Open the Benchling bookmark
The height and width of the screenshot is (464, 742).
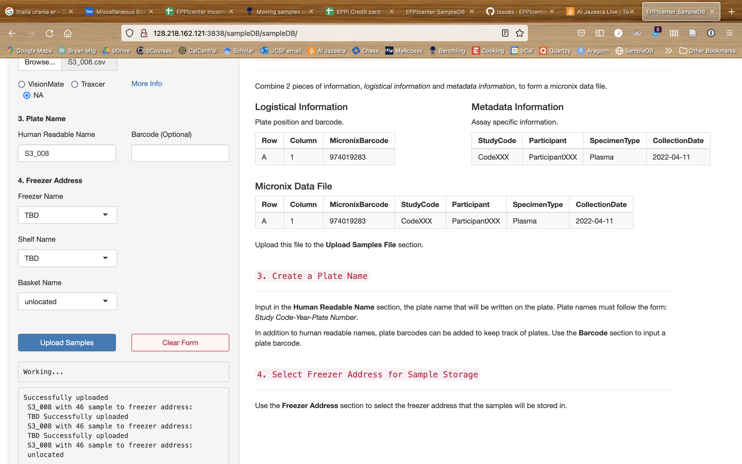coord(452,51)
